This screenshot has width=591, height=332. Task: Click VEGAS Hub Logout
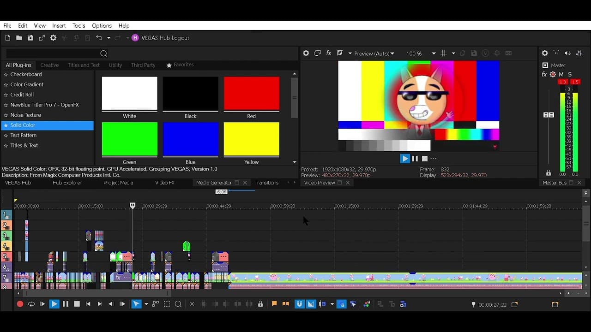(x=165, y=38)
